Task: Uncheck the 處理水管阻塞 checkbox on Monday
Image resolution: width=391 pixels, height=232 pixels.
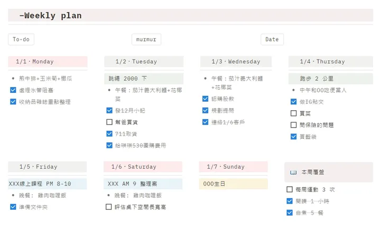Action: click(x=13, y=90)
